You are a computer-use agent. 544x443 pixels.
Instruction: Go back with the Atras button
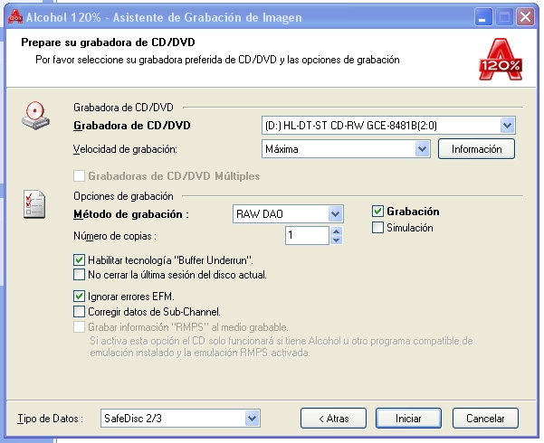point(333,419)
